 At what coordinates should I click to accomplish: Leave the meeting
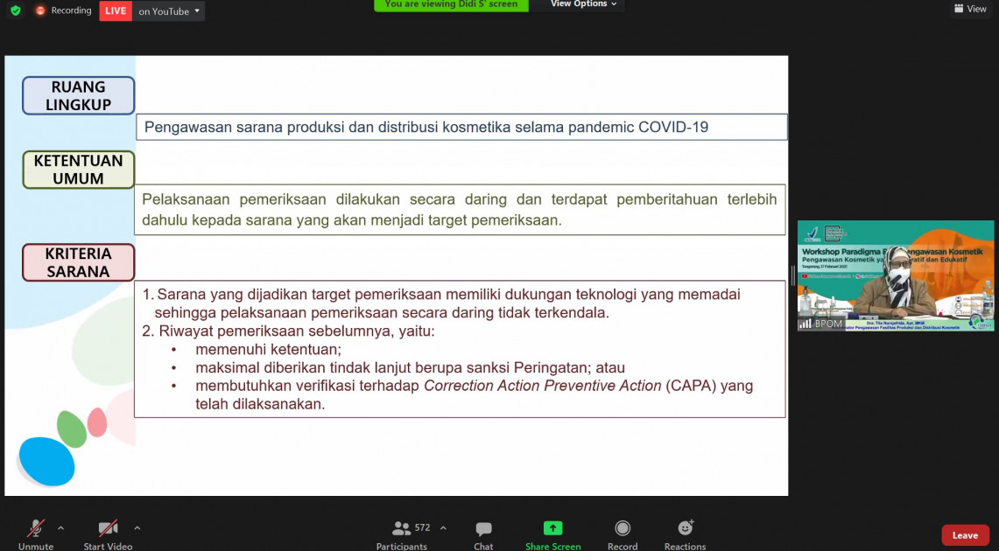point(965,535)
